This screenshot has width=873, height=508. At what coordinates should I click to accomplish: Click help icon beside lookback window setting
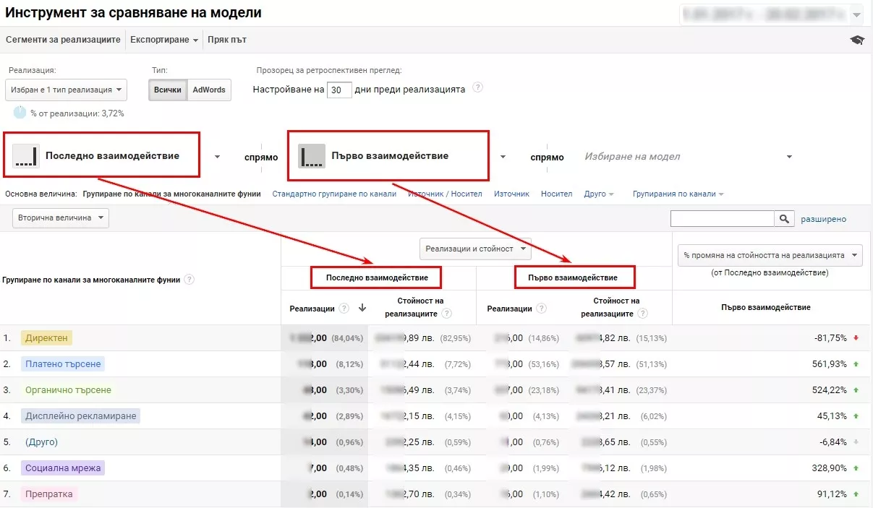pyautogui.click(x=477, y=87)
